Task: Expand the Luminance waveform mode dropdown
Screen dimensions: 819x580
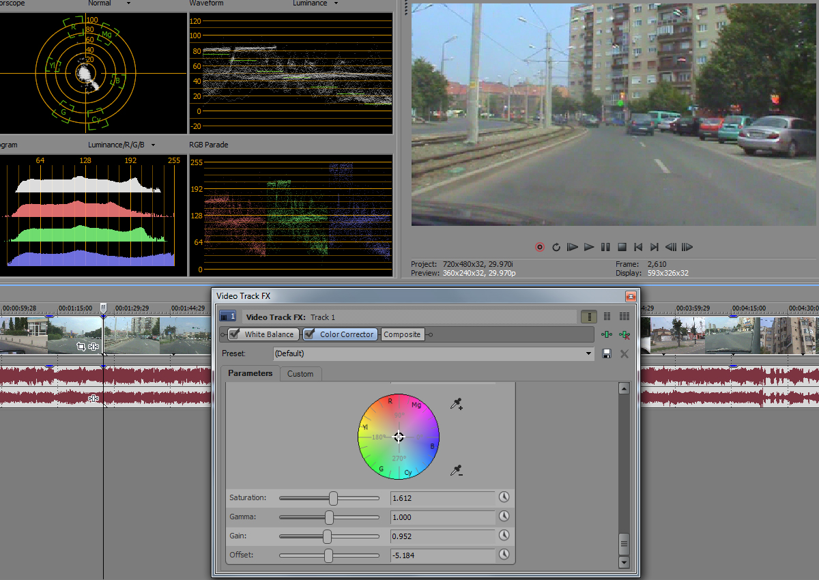Action: [336, 3]
